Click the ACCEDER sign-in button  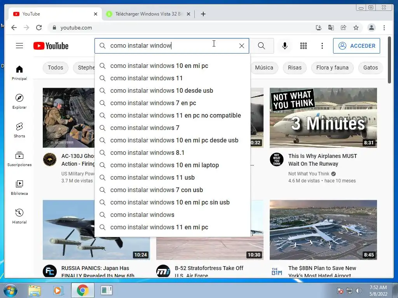pos(356,46)
